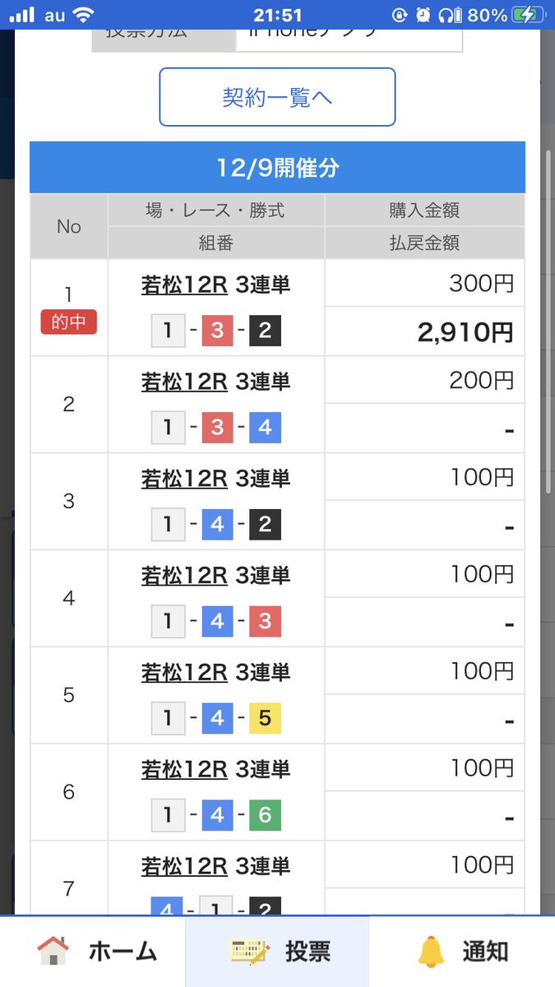Tap the alarm clock status icon
The width and height of the screenshot is (555, 987).
click(423, 15)
